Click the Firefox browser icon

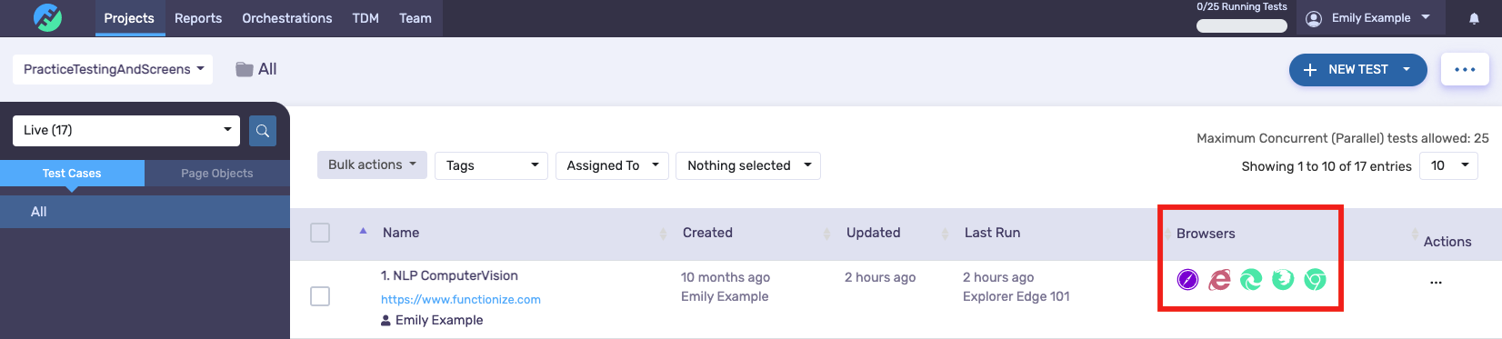1283,280
